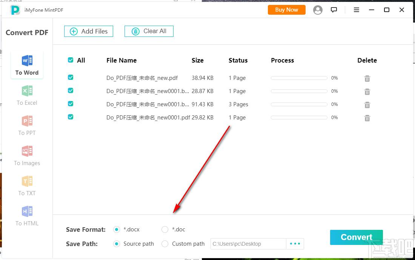
Task: Open the feedback chat bubble icon
Action: click(x=334, y=10)
